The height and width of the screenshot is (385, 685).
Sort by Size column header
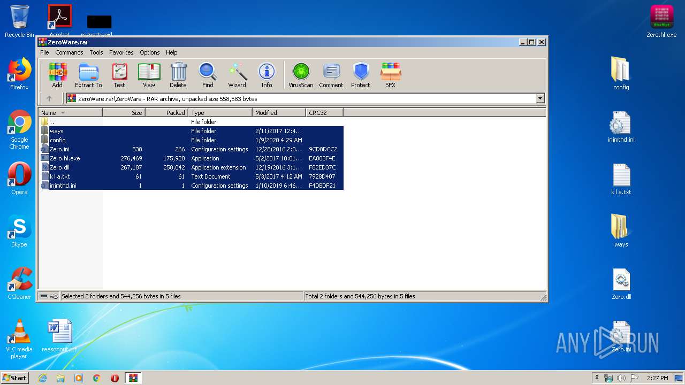click(124, 113)
